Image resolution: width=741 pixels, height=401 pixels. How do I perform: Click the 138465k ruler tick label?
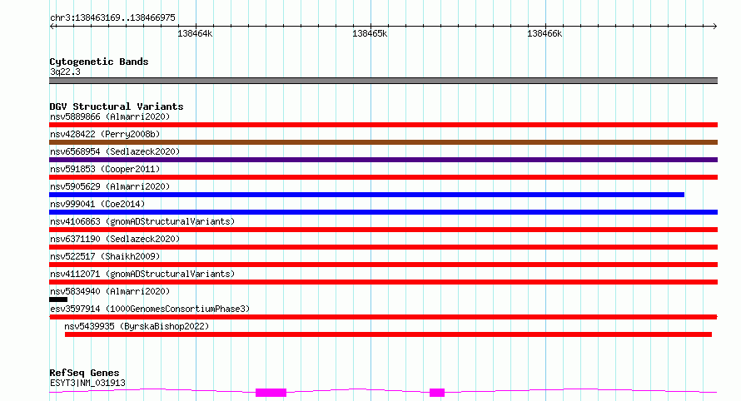[x=370, y=33]
